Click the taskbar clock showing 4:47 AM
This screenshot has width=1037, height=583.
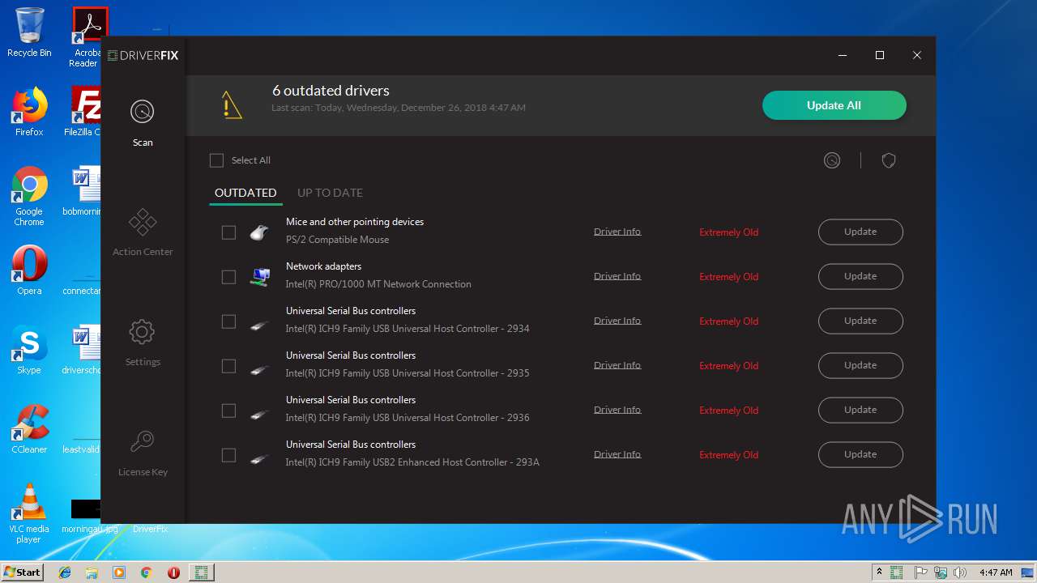[996, 572]
